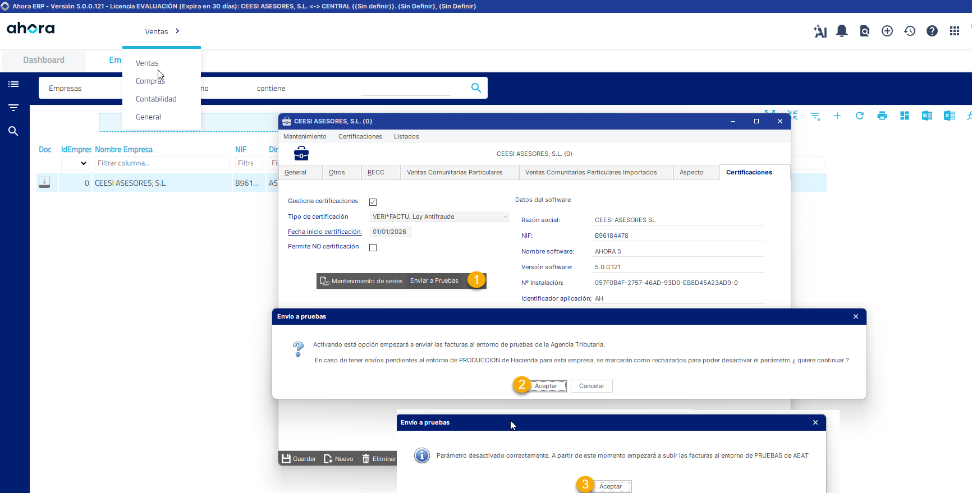Open the apps grid icon
Viewport: 972px width, 493px height.
coord(955,31)
